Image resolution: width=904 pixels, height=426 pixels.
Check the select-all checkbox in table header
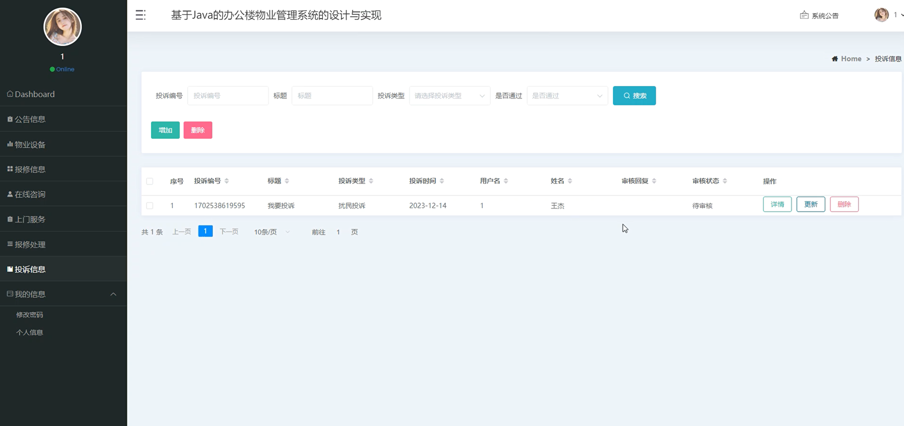pos(149,181)
